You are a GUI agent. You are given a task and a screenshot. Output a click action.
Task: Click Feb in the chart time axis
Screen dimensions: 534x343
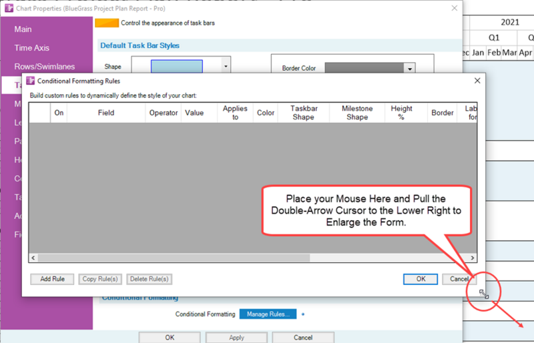click(493, 53)
